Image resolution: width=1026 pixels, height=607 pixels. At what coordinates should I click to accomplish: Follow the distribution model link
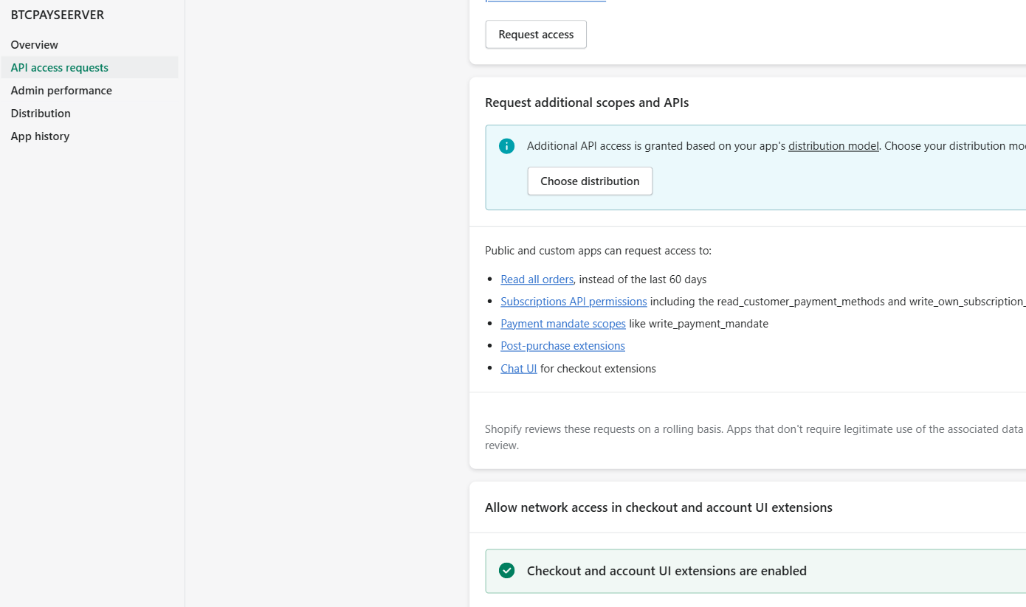coord(833,146)
